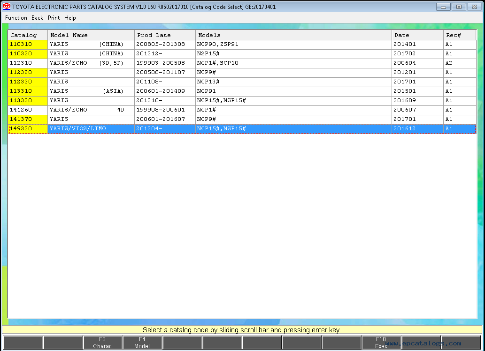
Task: Select catalog 110320 Yaris China row
Action: pos(86,53)
